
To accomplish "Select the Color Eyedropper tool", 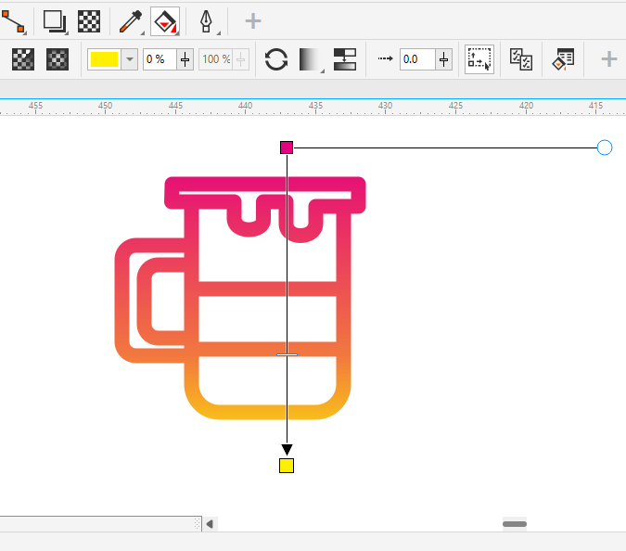I will tap(131, 21).
